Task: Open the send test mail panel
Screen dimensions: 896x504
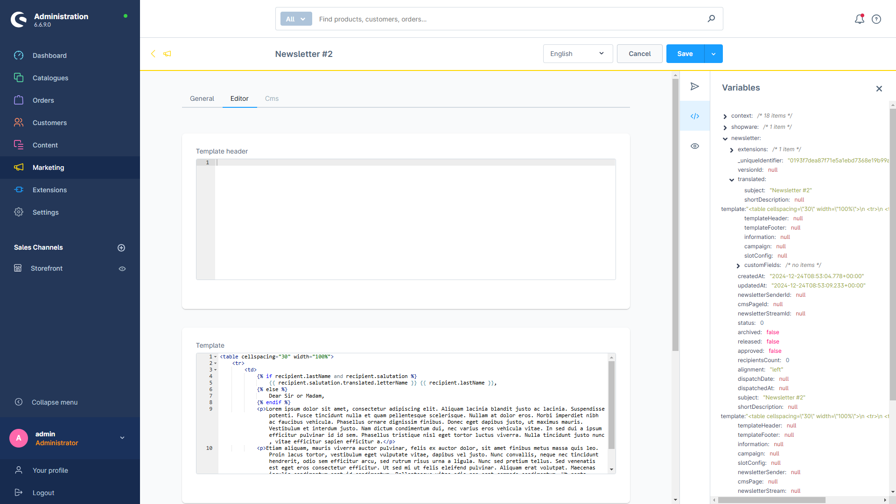Action: (695, 86)
